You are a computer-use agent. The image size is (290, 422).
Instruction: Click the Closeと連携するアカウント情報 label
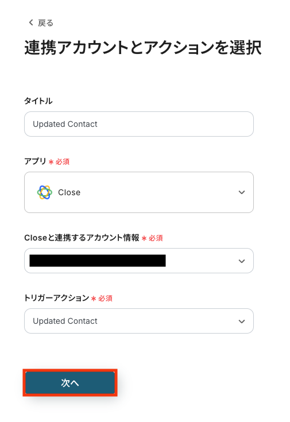pyautogui.click(x=82, y=238)
